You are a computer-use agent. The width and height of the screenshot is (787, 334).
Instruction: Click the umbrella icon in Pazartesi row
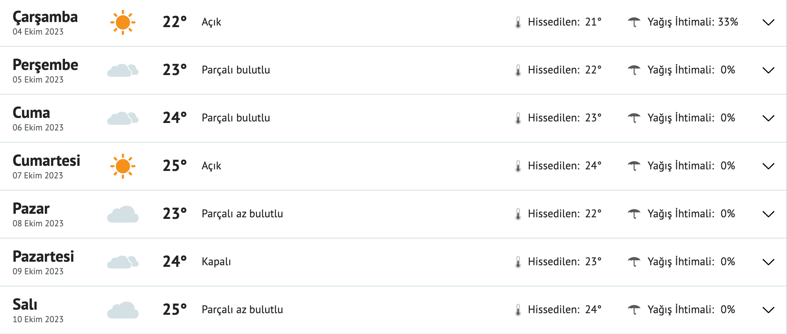(634, 262)
